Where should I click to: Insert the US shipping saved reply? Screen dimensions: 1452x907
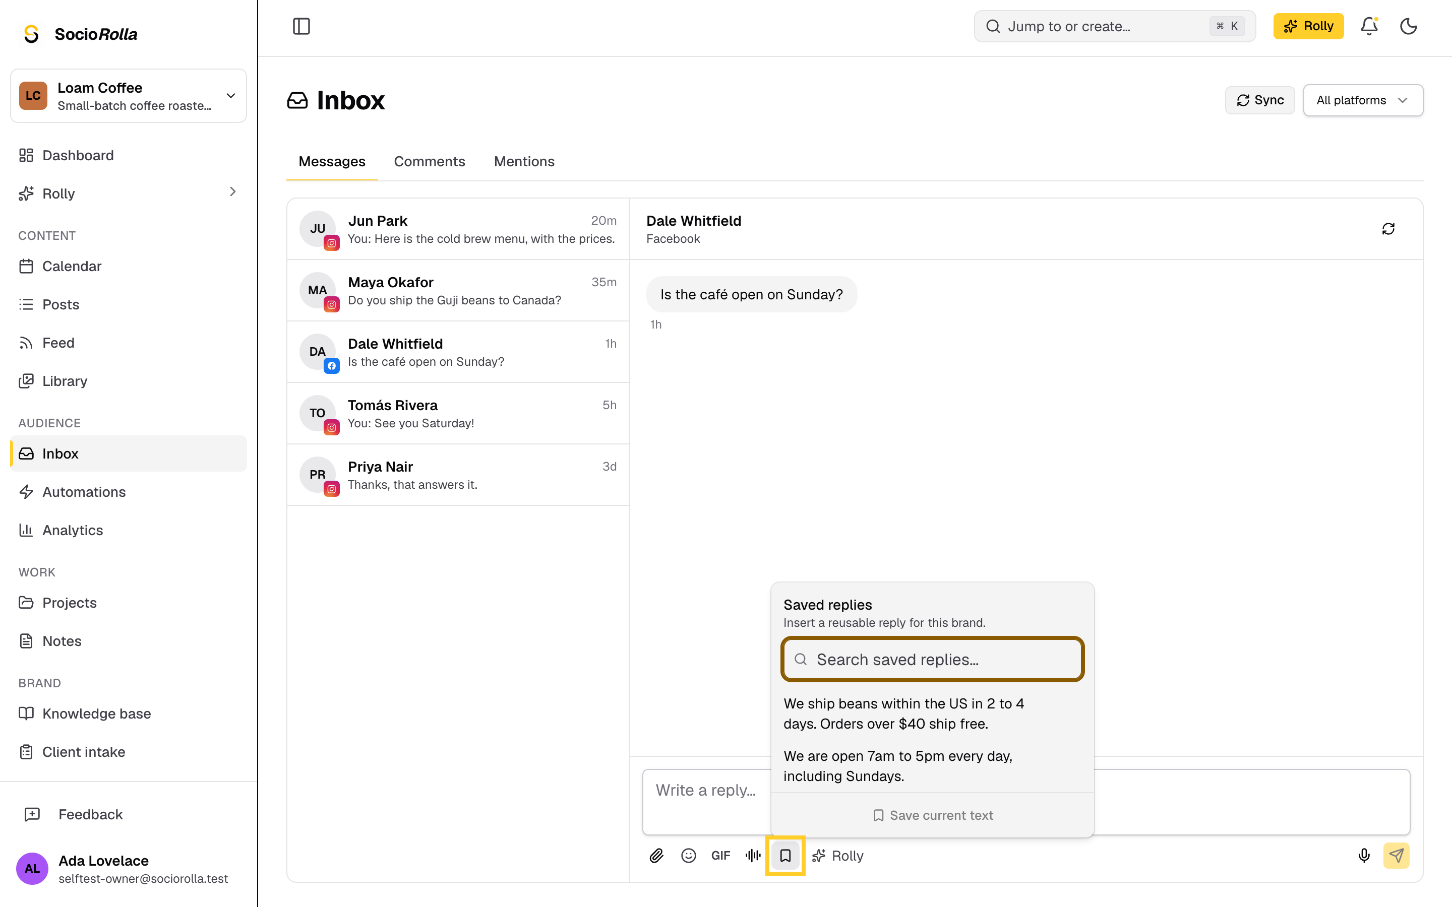pyautogui.click(x=932, y=714)
